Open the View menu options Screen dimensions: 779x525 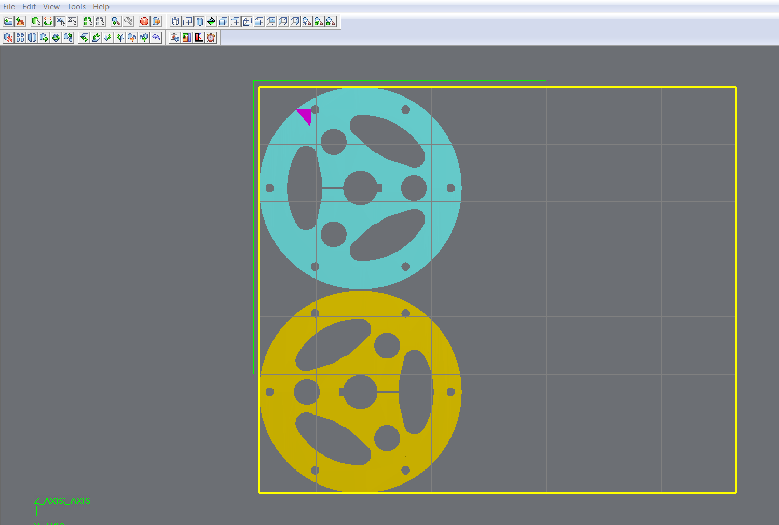(51, 6)
